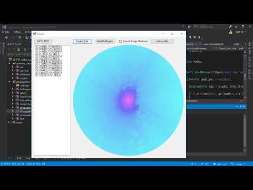The image size is (253, 190).
Task: Click the Visual Studio logo icon
Action: (x=4, y=27)
